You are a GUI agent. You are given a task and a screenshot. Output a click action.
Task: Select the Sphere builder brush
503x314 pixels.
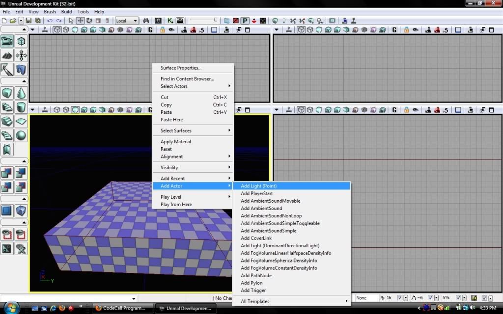[21, 135]
